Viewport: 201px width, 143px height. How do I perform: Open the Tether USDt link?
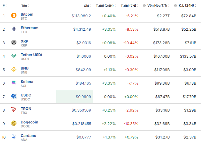pos(31,55)
